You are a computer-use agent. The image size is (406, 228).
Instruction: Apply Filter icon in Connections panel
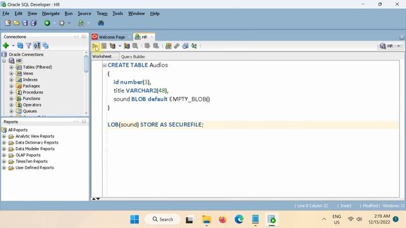pyautogui.click(x=29, y=46)
